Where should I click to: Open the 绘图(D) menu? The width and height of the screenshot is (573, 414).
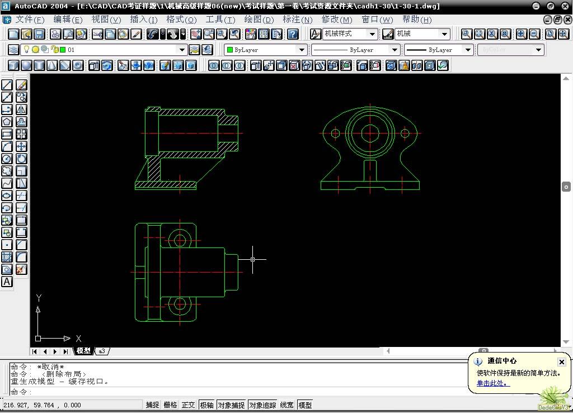[259, 20]
